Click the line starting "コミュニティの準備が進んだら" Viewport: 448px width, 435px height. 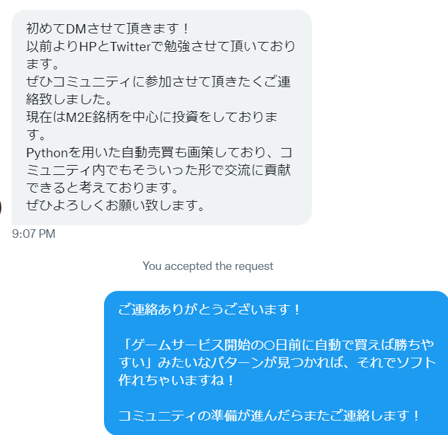coord(269,416)
